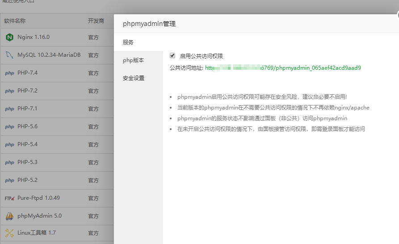Click the 开发商 column header
The height and width of the screenshot is (244, 399).
96,21
